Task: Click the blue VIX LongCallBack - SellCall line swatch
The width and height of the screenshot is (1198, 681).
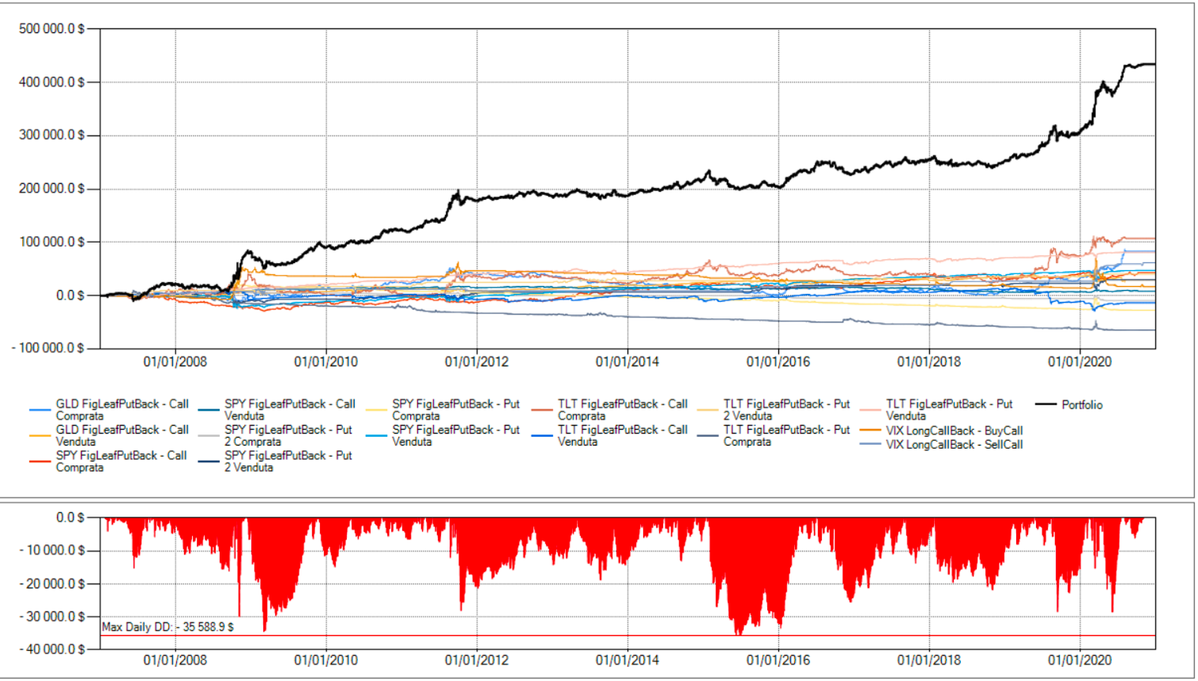Action: 870,445
